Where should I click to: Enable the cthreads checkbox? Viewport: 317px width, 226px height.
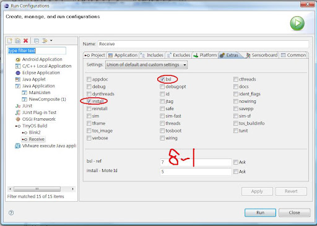(236, 79)
